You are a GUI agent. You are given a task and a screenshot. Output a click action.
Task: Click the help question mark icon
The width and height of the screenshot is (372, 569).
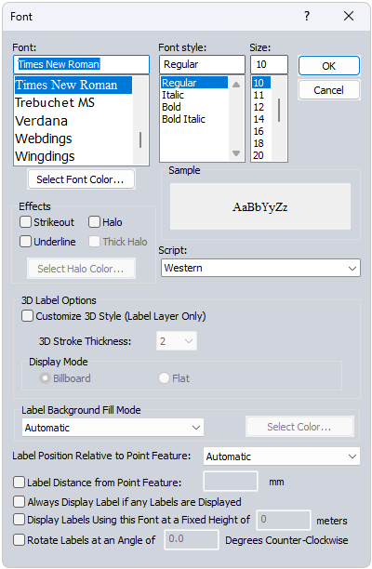tap(307, 16)
